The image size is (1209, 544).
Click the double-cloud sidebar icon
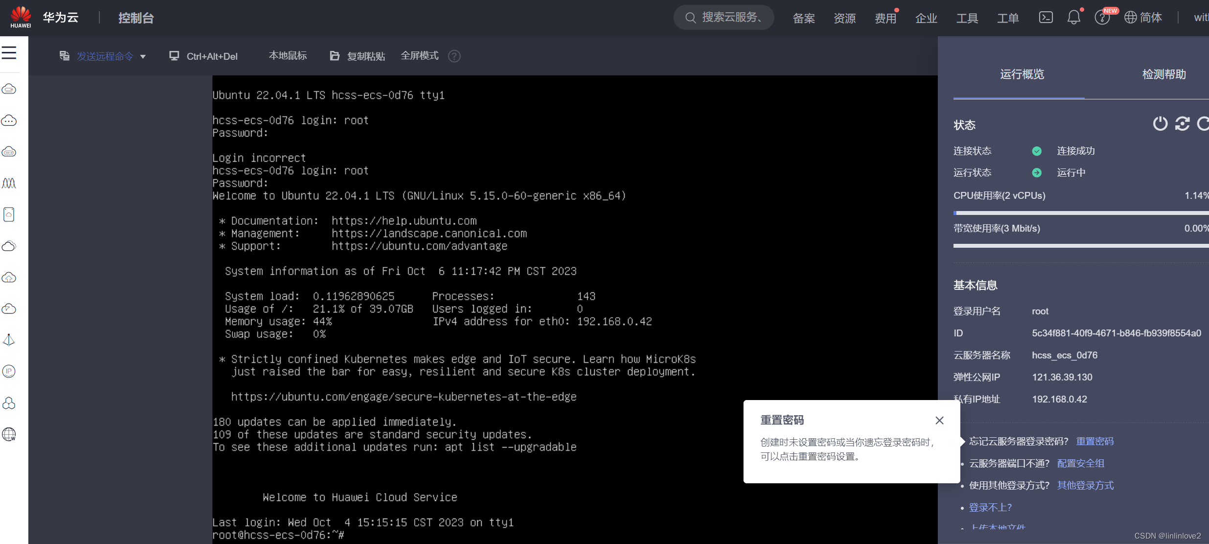click(x=9, y=246)
